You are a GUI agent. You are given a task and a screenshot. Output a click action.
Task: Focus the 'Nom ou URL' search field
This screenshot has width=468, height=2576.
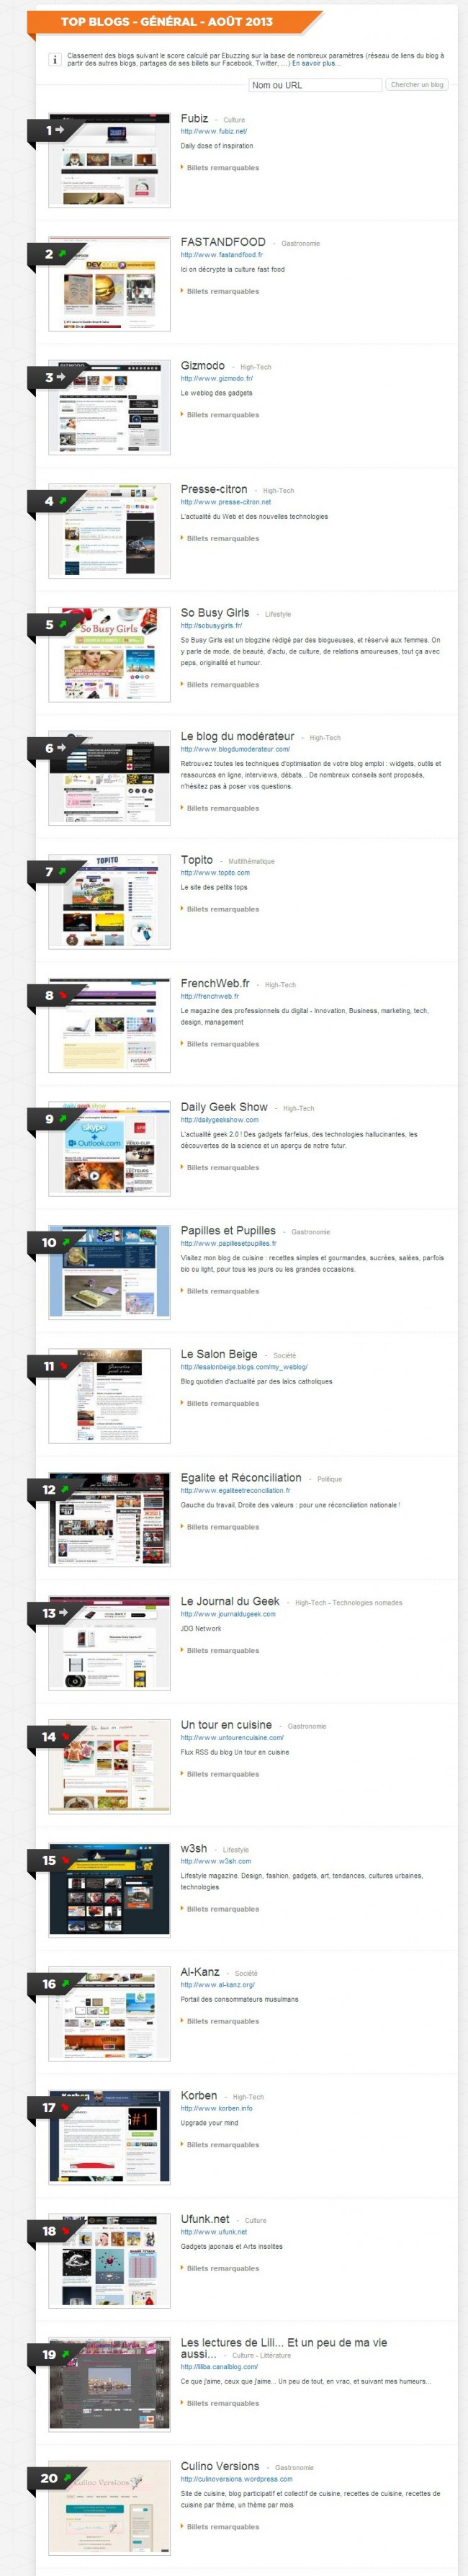[x=315, y=85]
